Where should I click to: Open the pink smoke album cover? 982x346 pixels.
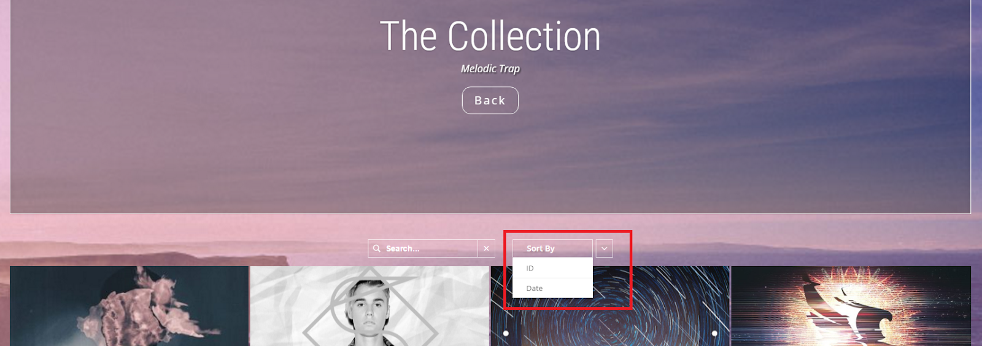point(129,306)
